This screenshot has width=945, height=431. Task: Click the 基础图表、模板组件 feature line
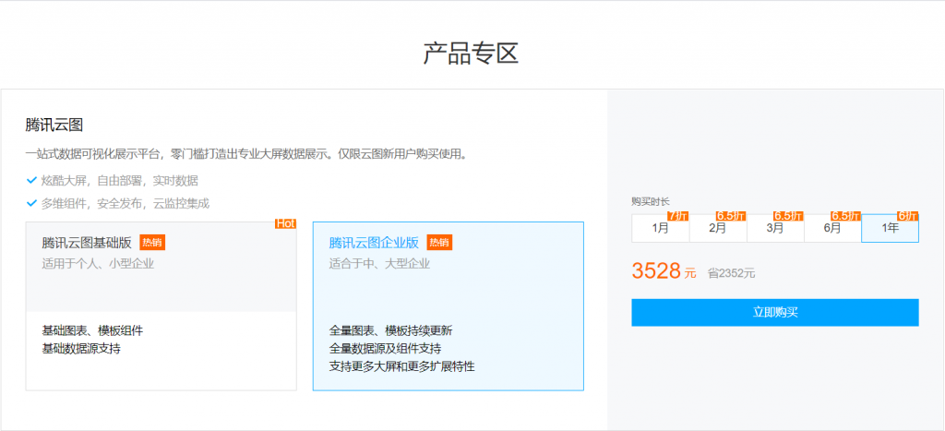click(93, 330)
